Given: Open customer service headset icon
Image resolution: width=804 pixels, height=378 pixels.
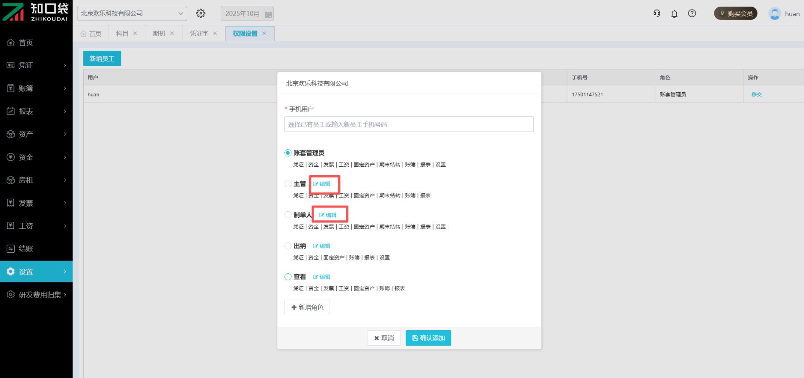Looking at the screenshot, I should coord(657,13).
